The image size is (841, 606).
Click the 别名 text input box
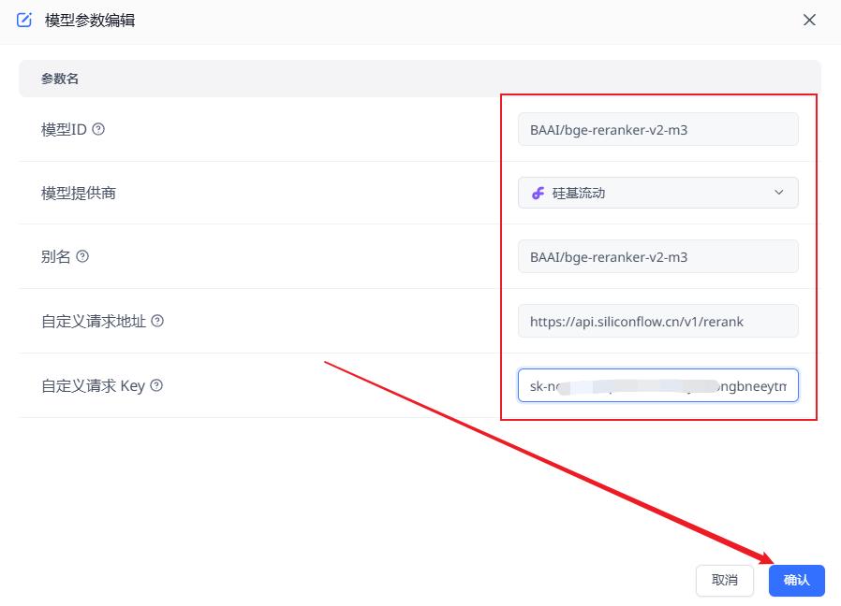(657, 257)
